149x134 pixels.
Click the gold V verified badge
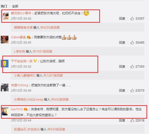pyautogui.click(x=35, y=61)
